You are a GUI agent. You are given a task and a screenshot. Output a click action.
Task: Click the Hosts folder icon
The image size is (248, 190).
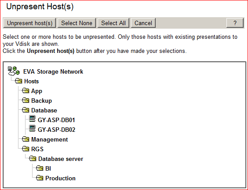(18, 81)
